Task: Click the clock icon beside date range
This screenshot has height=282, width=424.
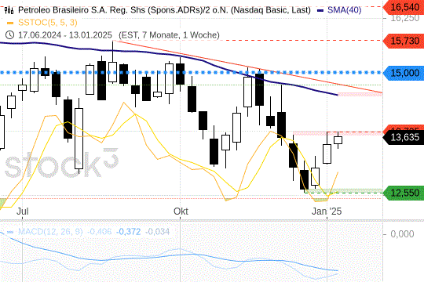Action: (x=9, y=35)
